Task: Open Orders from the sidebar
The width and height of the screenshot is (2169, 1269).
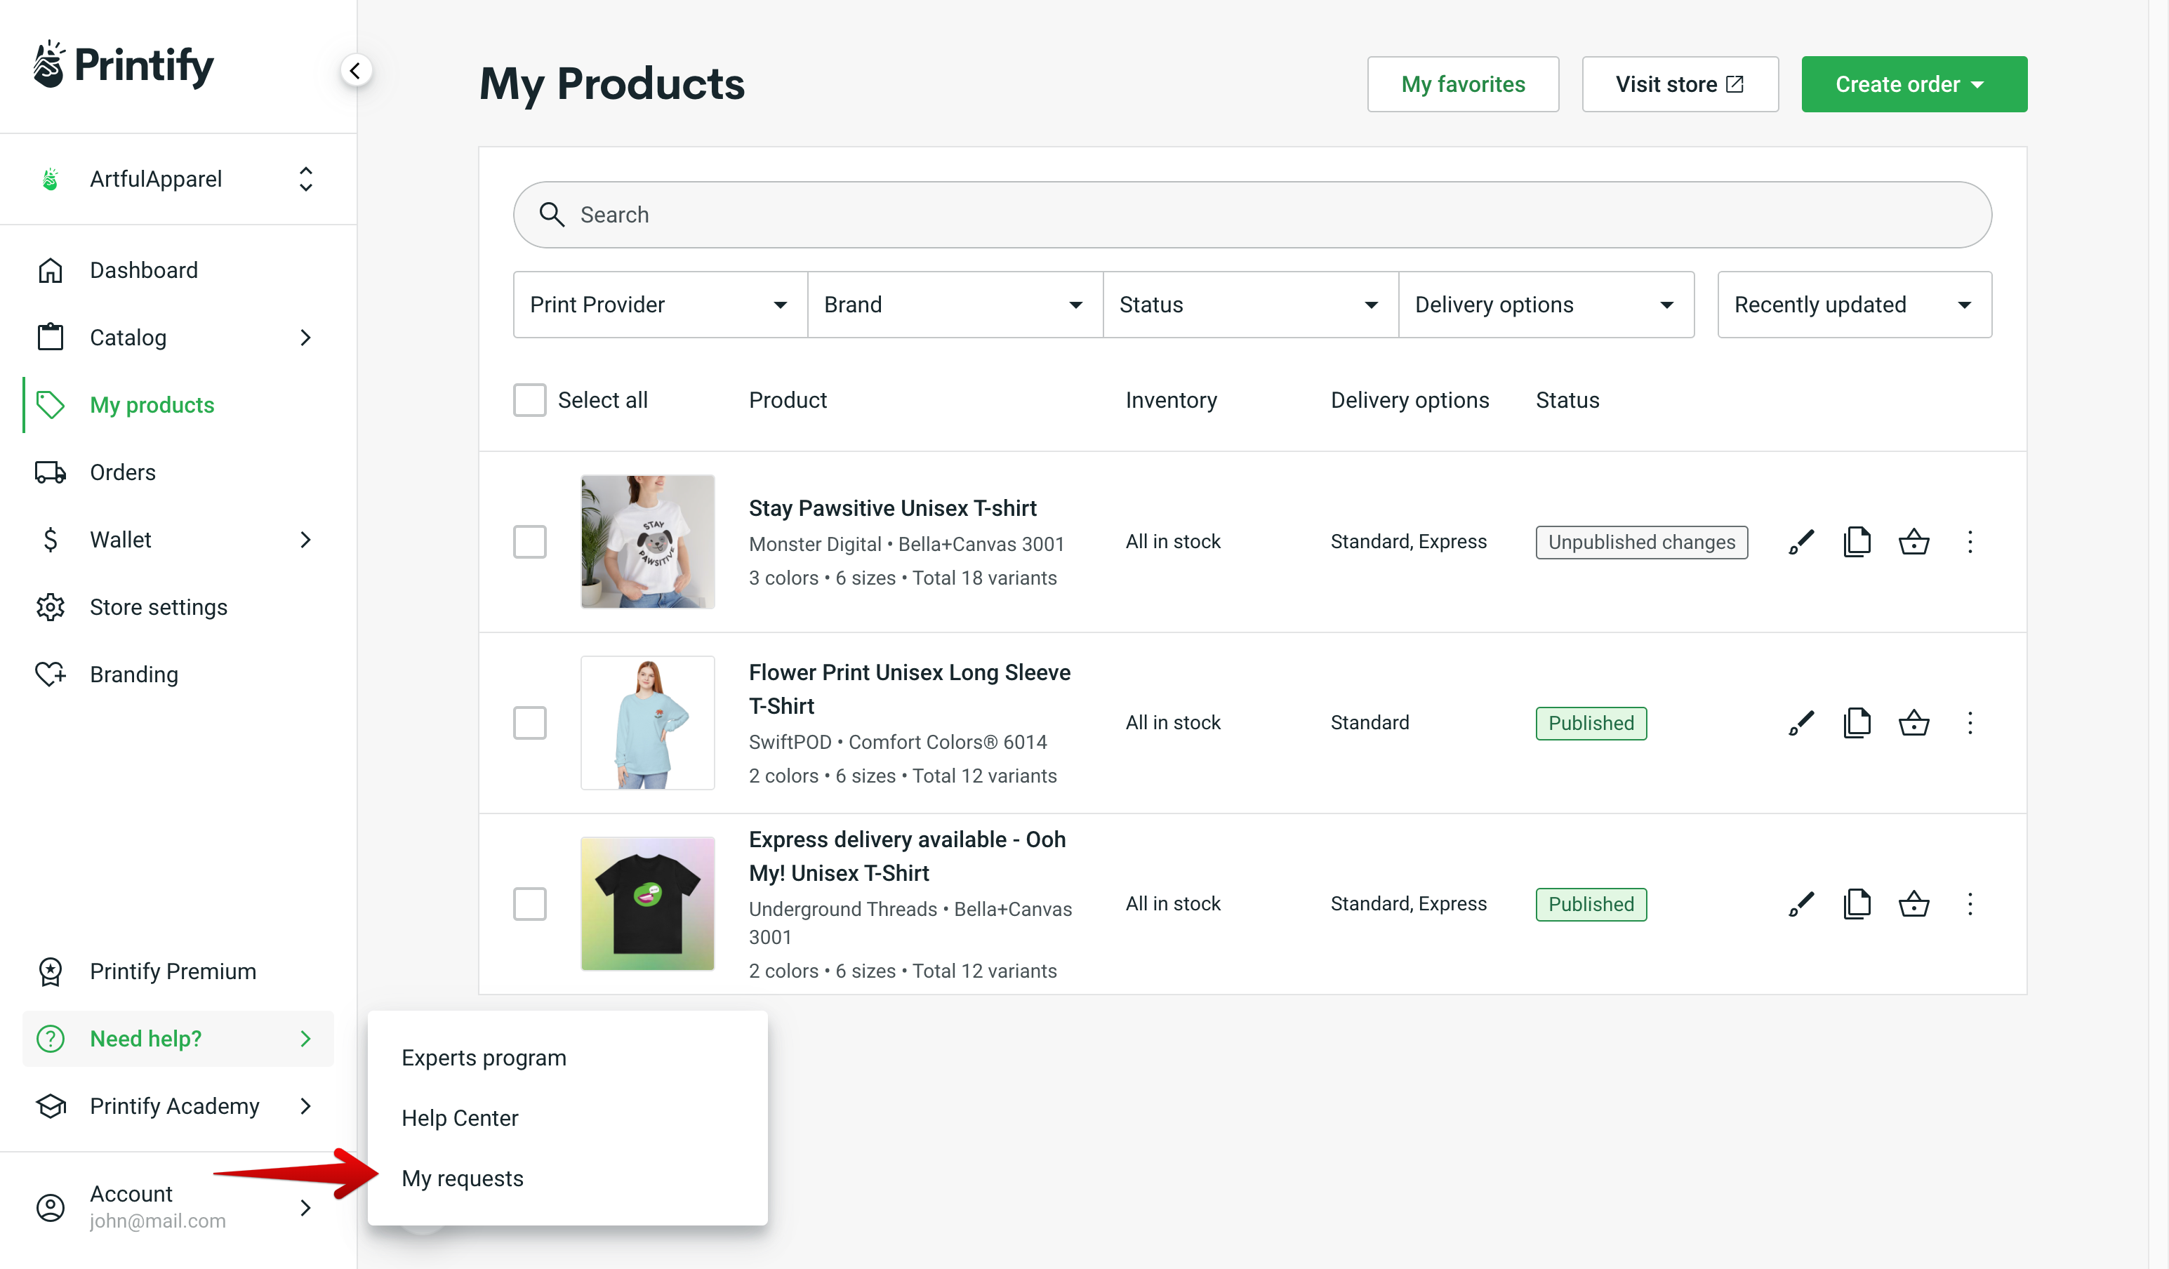Action: 122,472
